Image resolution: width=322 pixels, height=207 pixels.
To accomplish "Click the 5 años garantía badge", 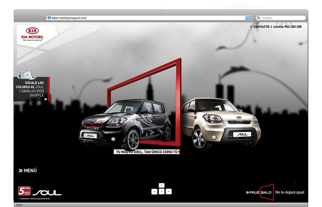I will [24, 191].
